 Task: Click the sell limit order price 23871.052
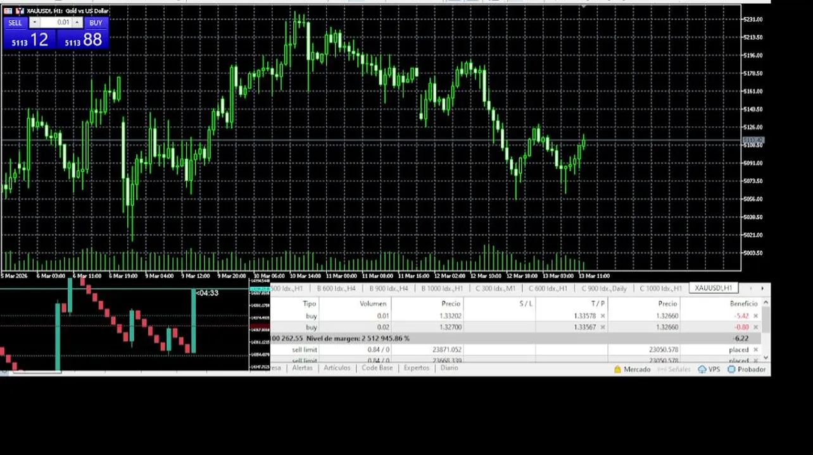point(446,349)
